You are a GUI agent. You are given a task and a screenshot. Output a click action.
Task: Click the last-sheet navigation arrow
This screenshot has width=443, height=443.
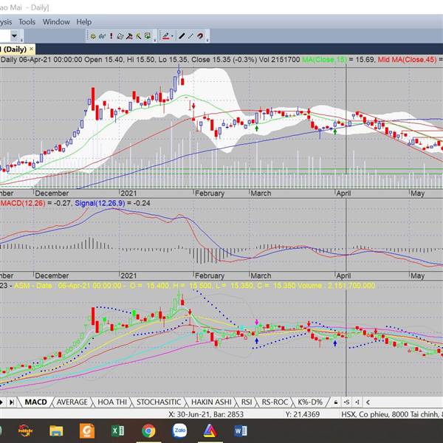coord(12,402)
